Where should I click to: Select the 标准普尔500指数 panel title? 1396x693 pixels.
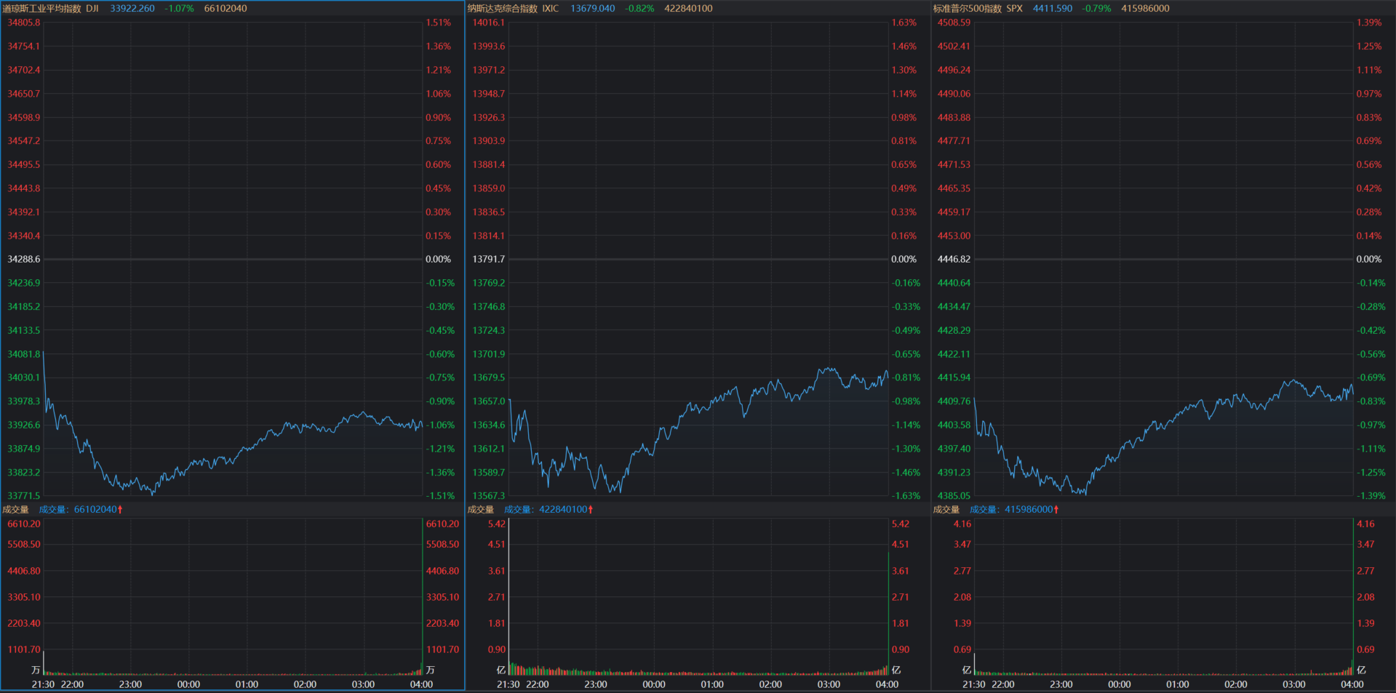pyautogui.click(x=968, y=9)
